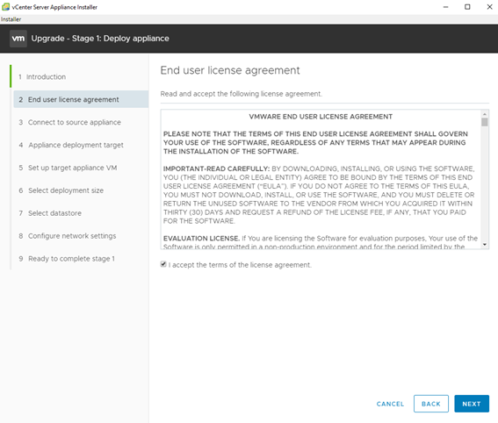Click the VMWARE END USER LICENSE AGREEMENT heading
Viewport: 498px width, 423px height.
pos(321,117)
